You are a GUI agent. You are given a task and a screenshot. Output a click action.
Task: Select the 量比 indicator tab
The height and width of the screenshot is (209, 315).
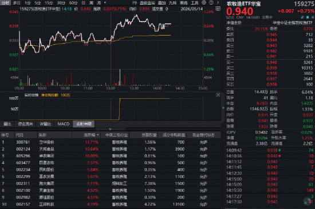(7, 124)
